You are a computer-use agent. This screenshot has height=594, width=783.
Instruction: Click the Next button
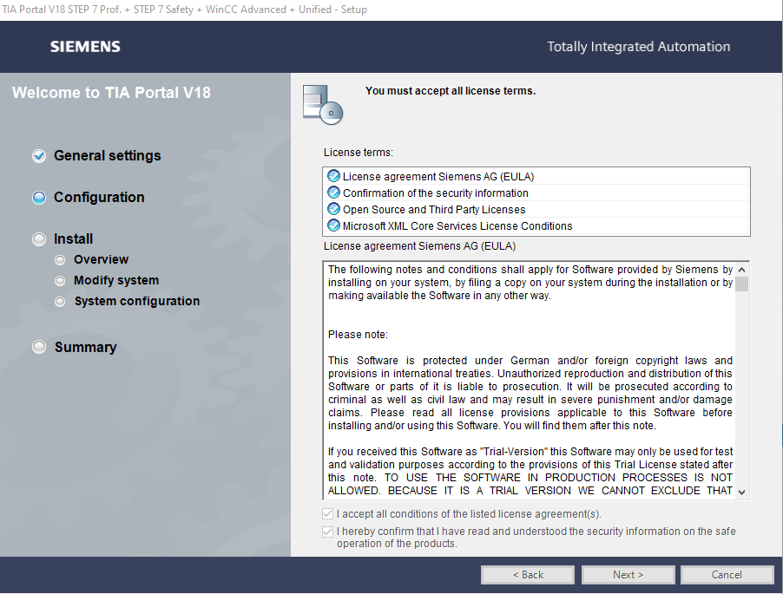coord(628,575)
